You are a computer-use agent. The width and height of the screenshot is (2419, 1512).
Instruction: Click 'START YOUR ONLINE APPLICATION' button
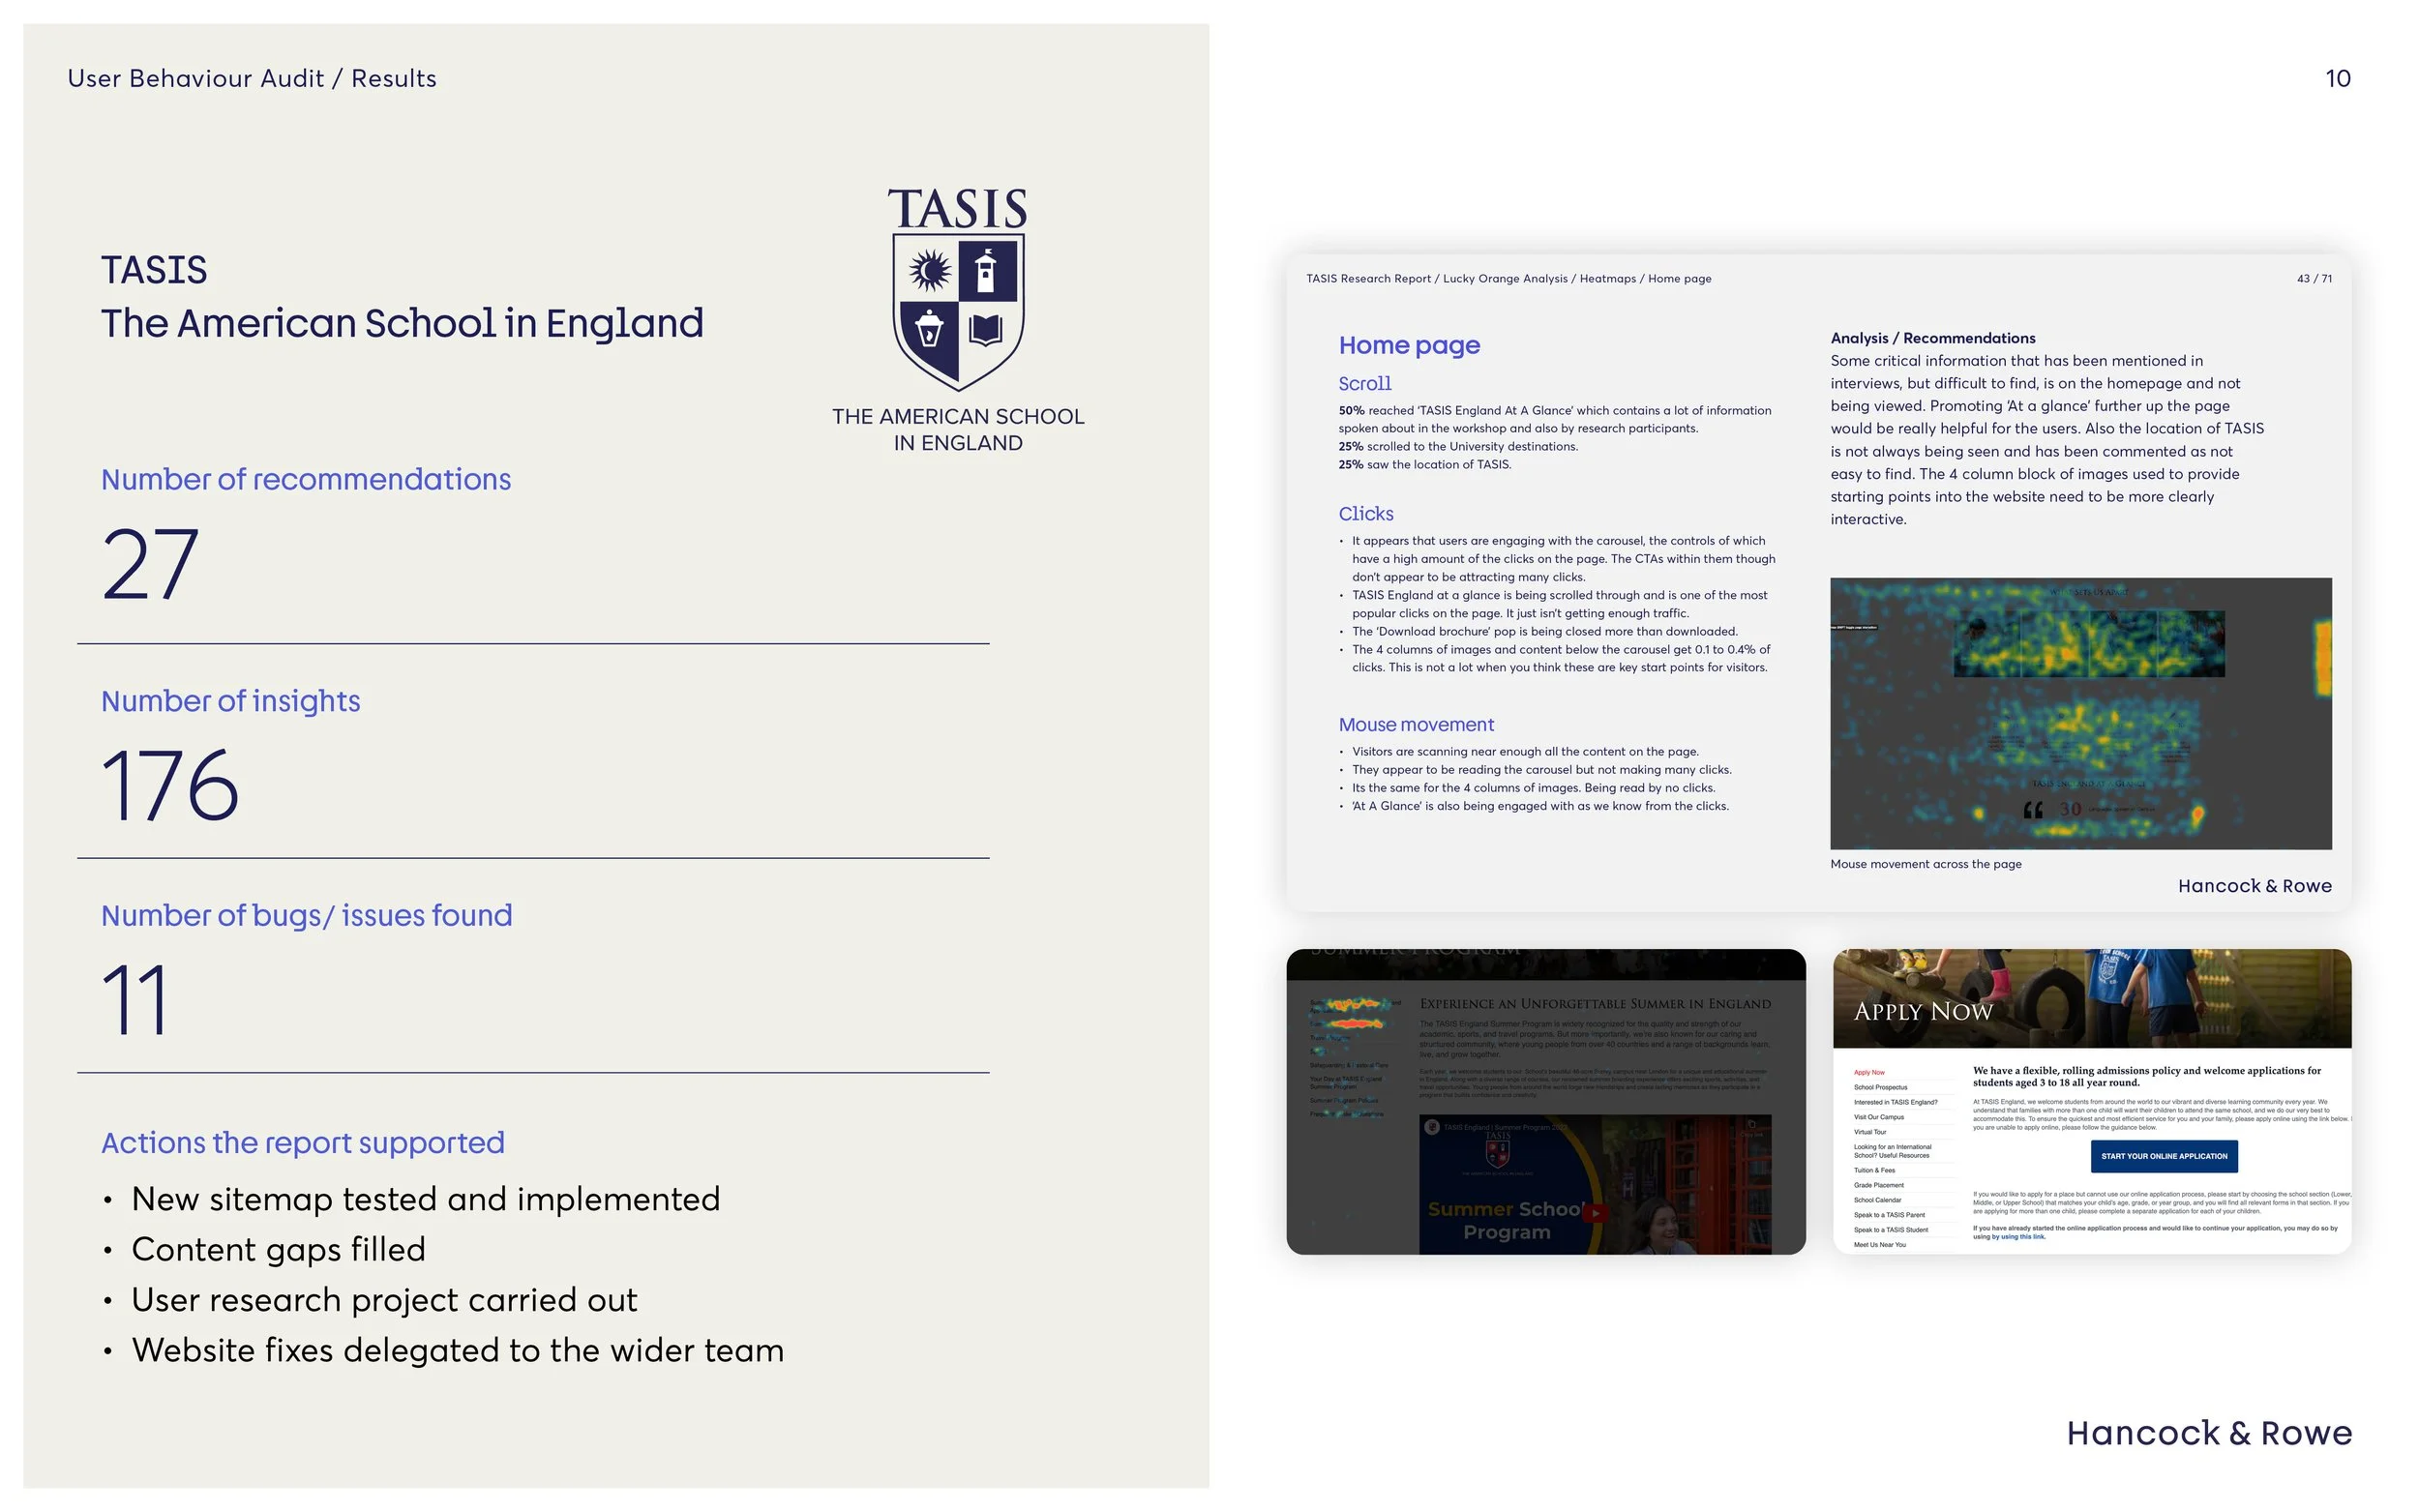(x=2163, y=1157)
